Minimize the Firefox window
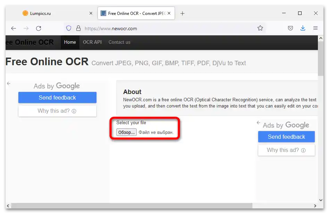 click(x=284, y=13)
